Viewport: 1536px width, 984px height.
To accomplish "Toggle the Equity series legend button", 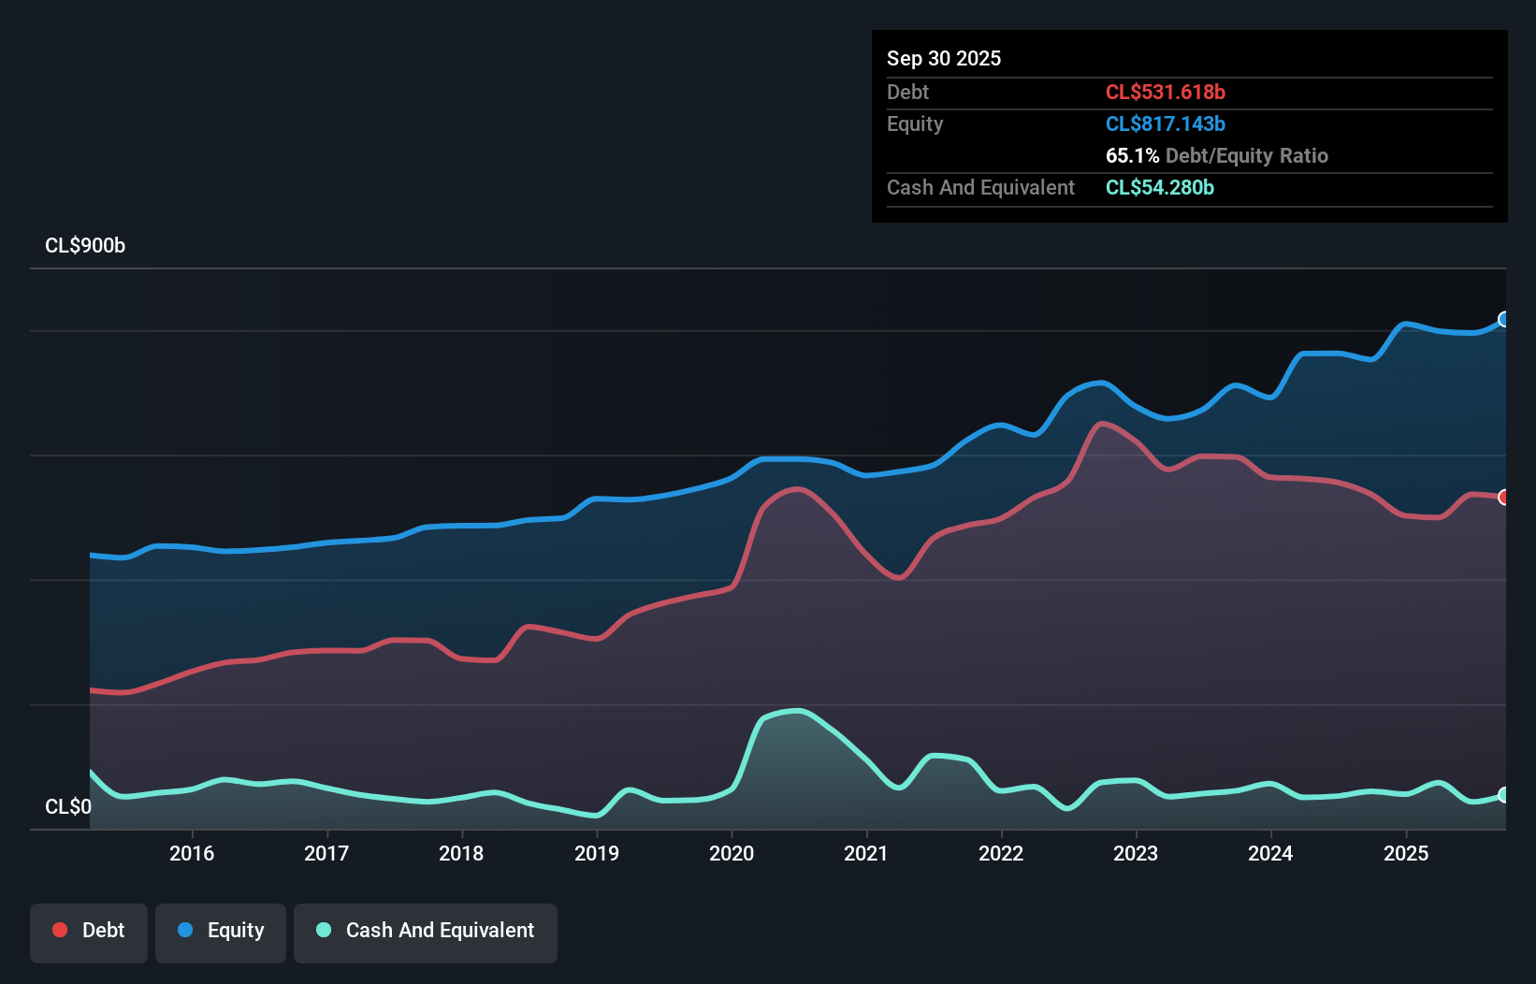I will click(221, 933).
